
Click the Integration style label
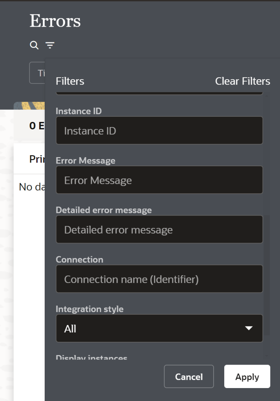pyautogui.click(x=90, y=309)
